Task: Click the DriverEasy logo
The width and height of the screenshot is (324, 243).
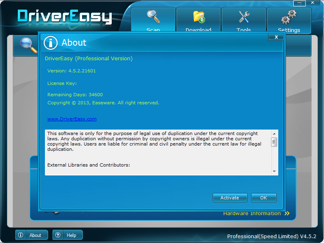Action: (64, 17)
